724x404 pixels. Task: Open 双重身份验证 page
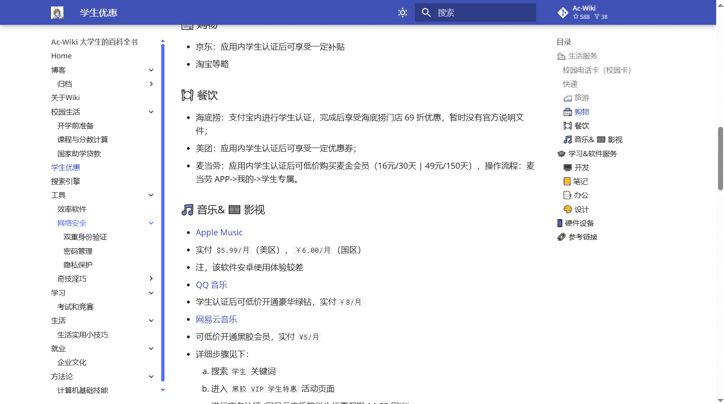(85, 237)
